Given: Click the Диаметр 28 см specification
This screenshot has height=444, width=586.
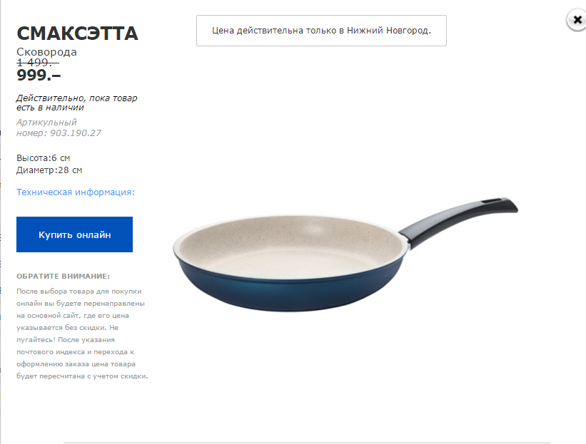Looking at the screenshot, I should click(x=49, y=170).
